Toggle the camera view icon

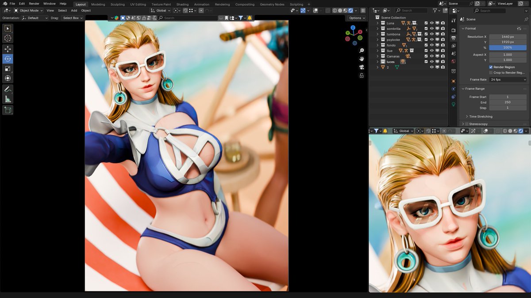click(362, 67)
